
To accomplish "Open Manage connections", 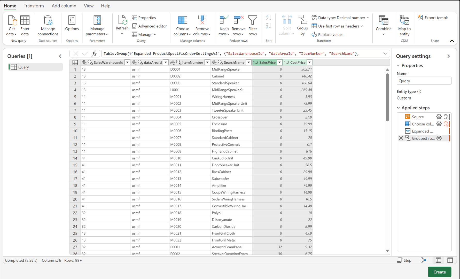I will [48, 25].
